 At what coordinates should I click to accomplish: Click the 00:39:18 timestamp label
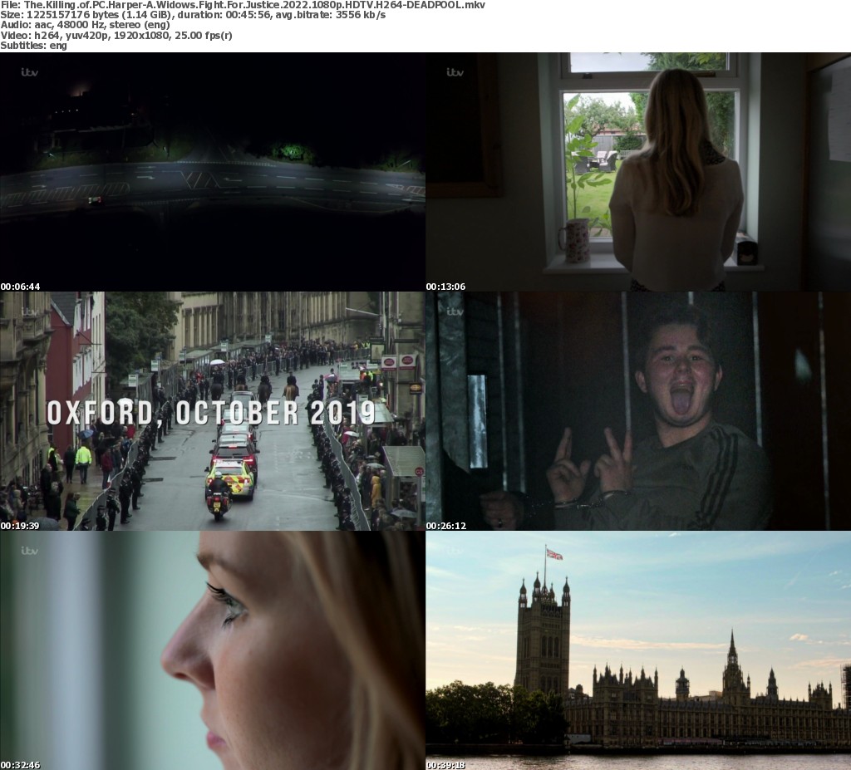click(445, 765)
